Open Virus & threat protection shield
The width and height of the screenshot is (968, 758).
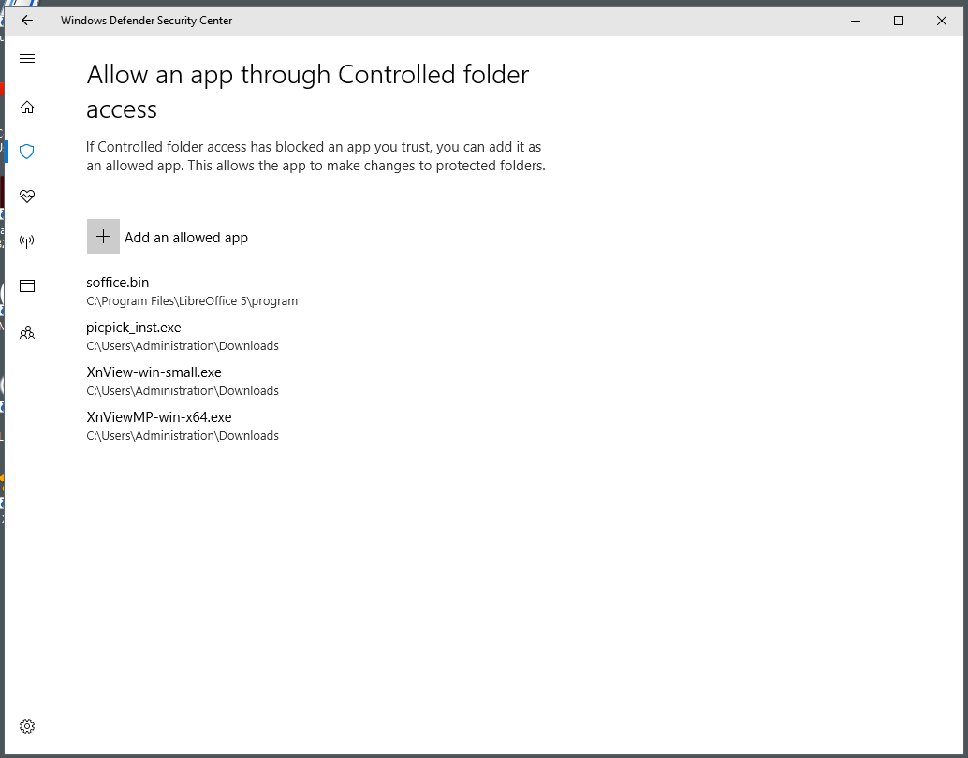(x=27, y=152)
